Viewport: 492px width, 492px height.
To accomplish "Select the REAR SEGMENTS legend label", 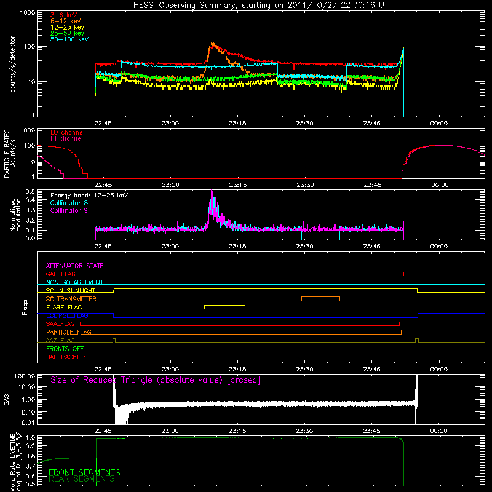I will (x=82, y=479).
